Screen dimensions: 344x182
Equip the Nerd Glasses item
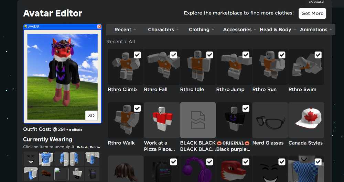270,120
